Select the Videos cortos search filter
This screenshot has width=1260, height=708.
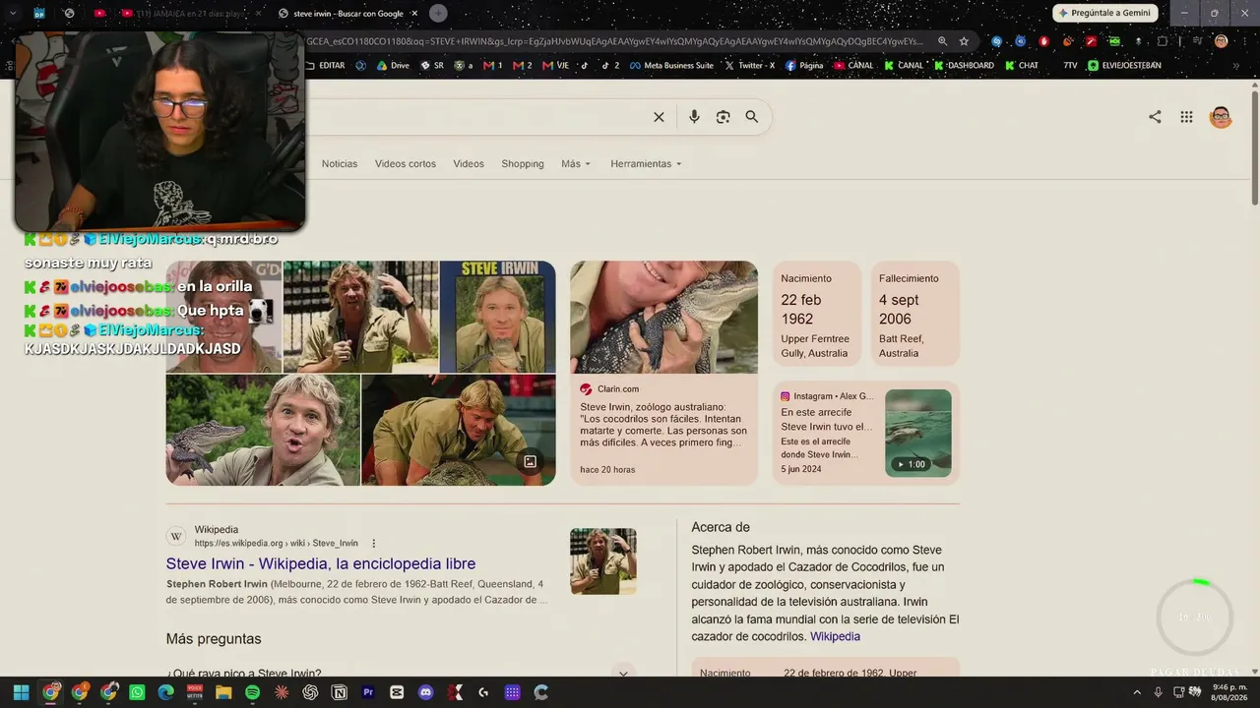[406, 164]
